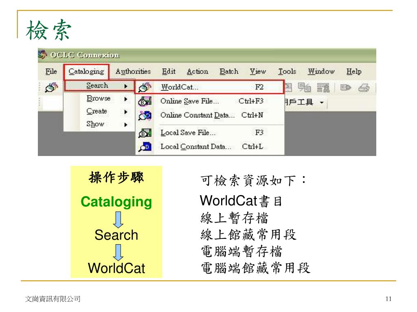Expand the Show submenu arrow
The image size is (417, 312).
[x=126, y=124]
